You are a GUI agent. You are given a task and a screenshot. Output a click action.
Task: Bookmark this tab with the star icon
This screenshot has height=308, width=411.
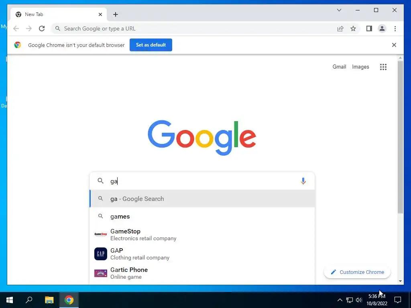pos(353,28)
